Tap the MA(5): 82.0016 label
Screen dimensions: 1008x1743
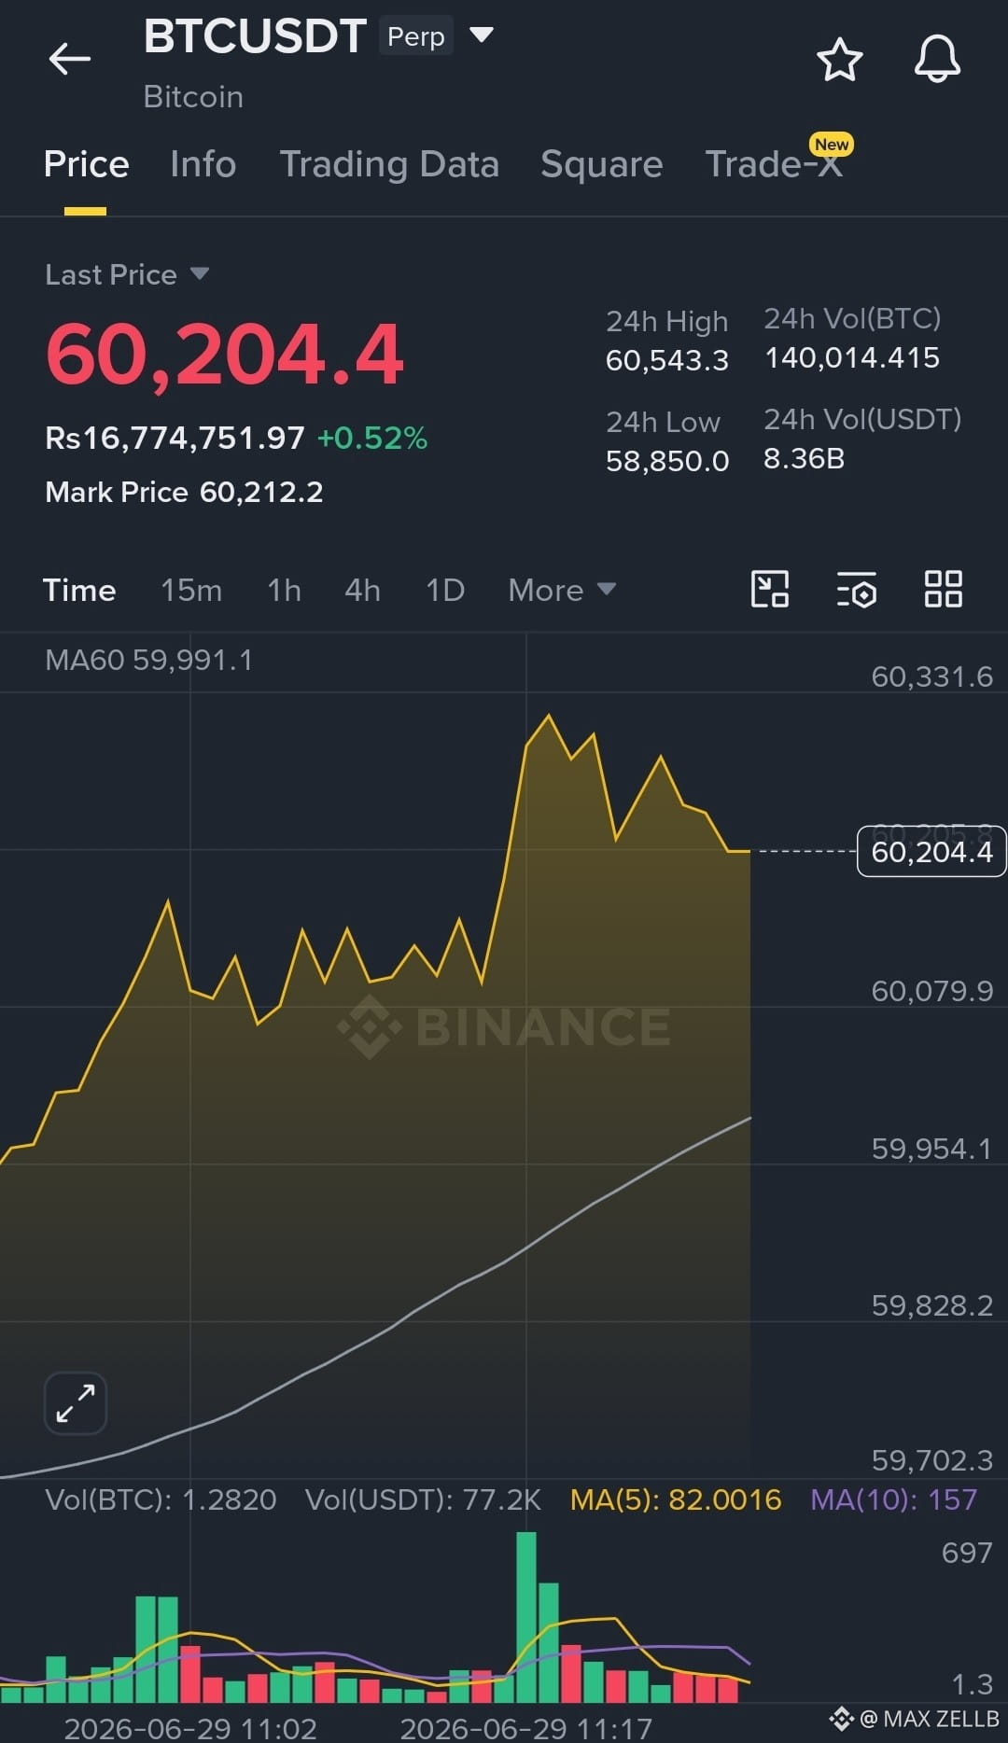(x=676, y=1499)
